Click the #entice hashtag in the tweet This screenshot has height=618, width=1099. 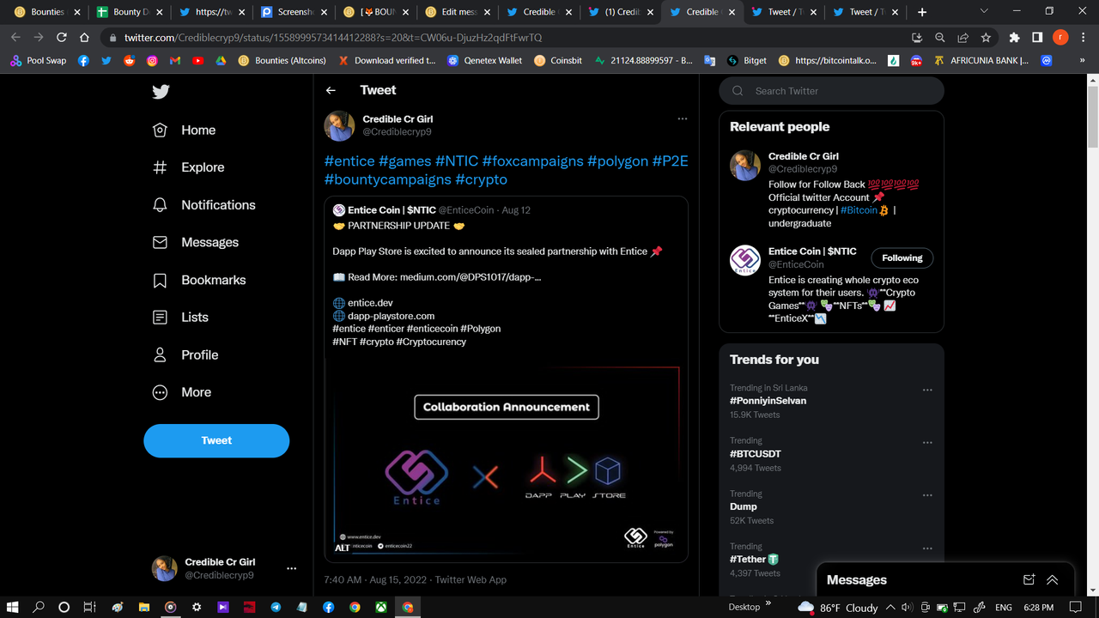point(349,161)
